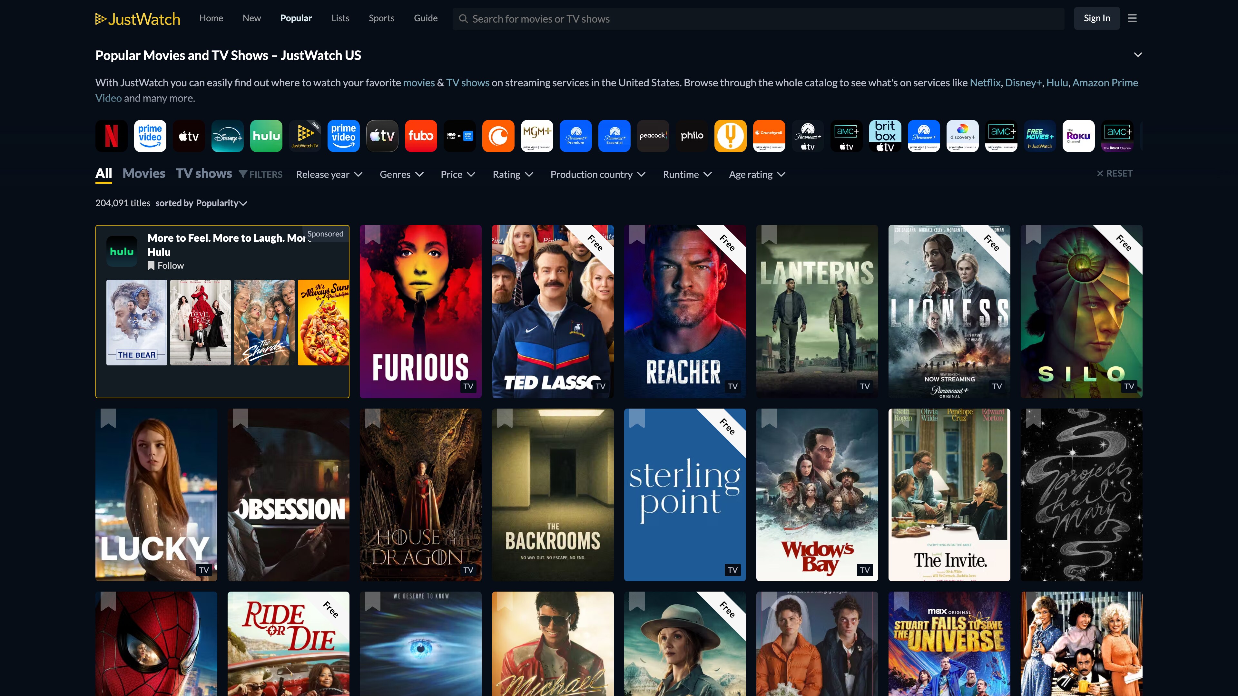Select the Netflix provider icon
The height and width of the screenshot is (696, 1238).
pyautogui.click(x=112, y=136)
